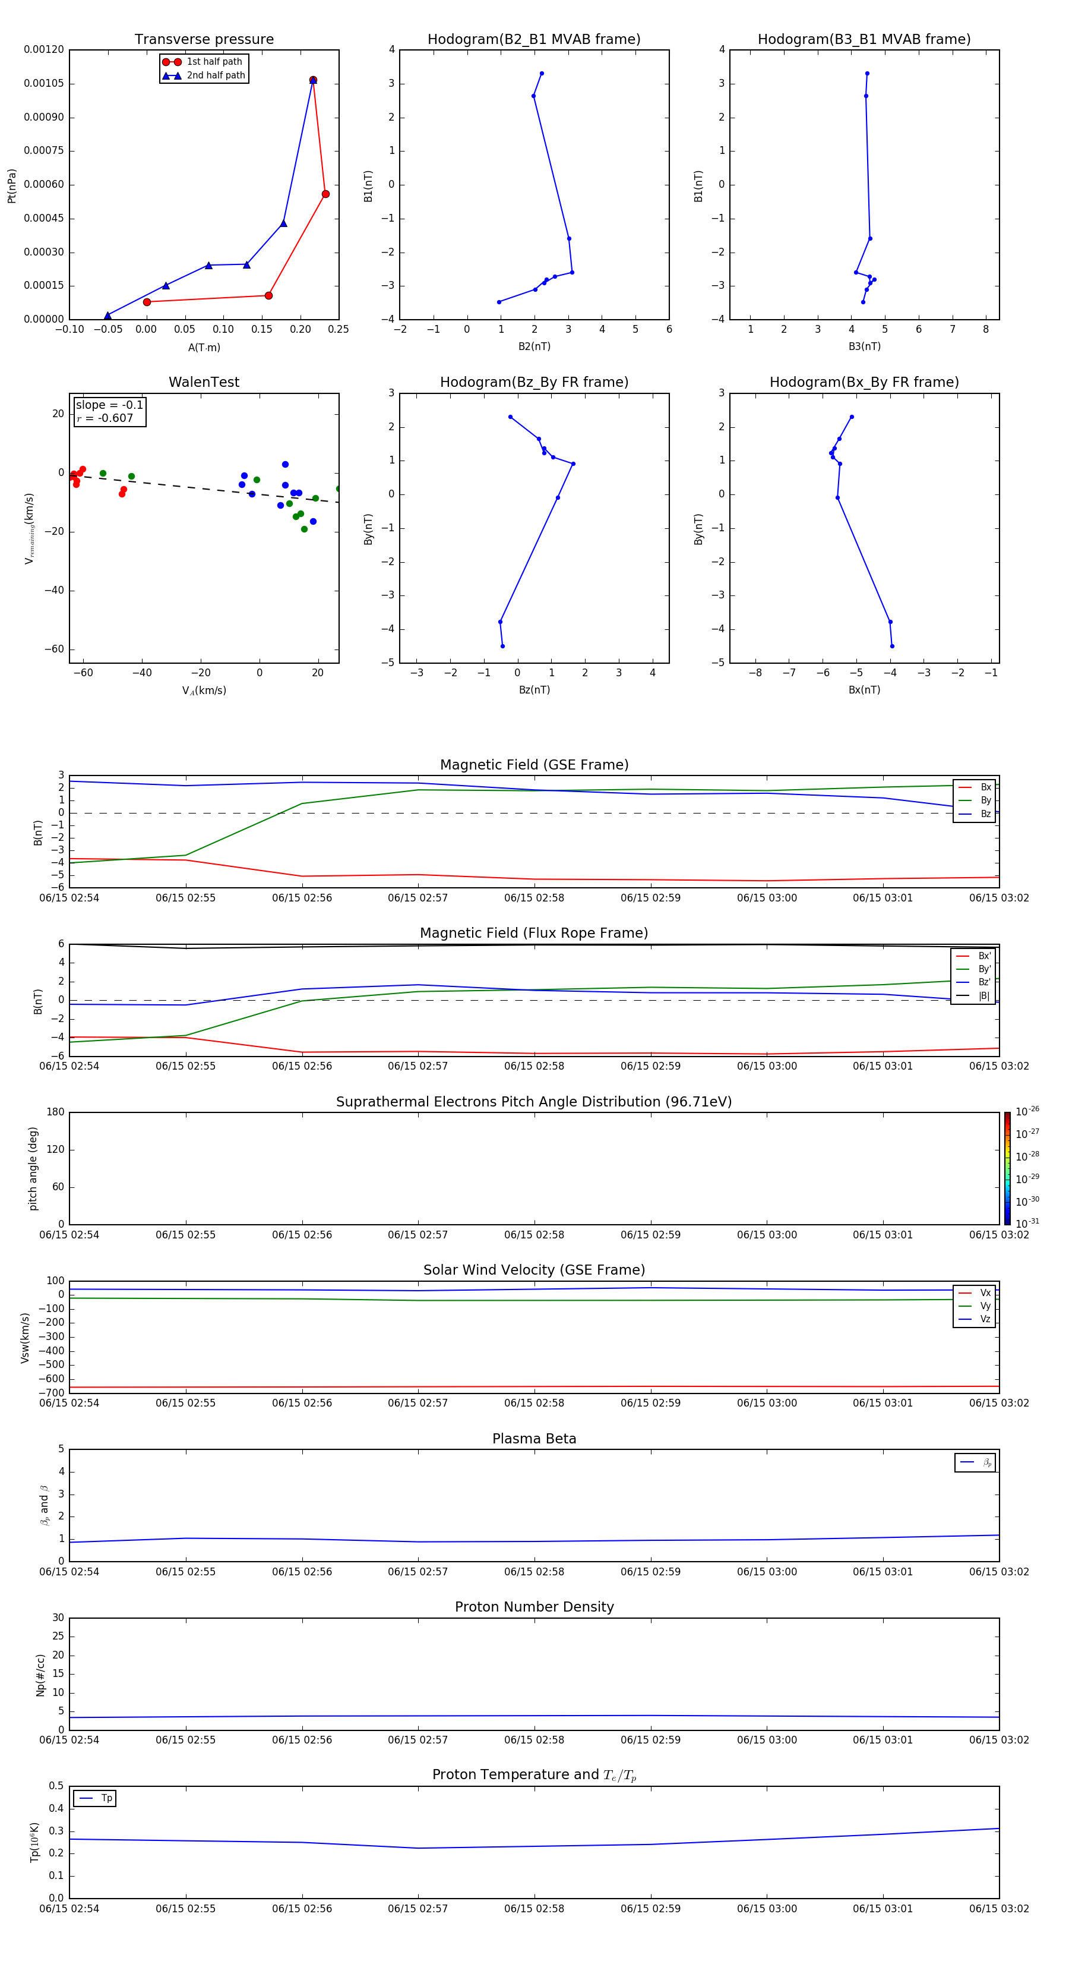Click the 'Pt(nPa)' y-axis label
The height and width of the screenshot is (1961, 1069).
pyautogui.click(x=11, y=186)
